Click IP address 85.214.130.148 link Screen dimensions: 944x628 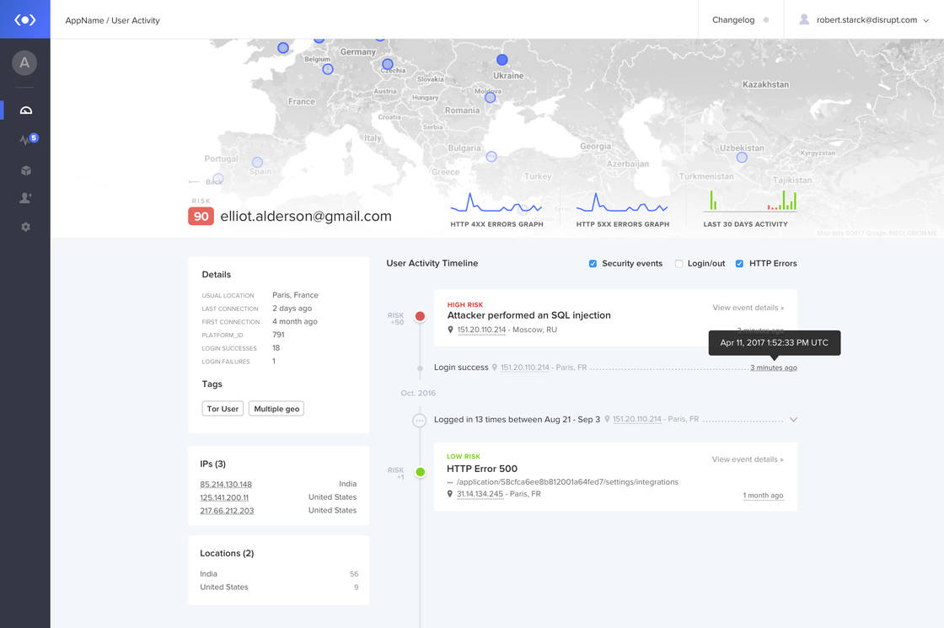click(226, 484)
